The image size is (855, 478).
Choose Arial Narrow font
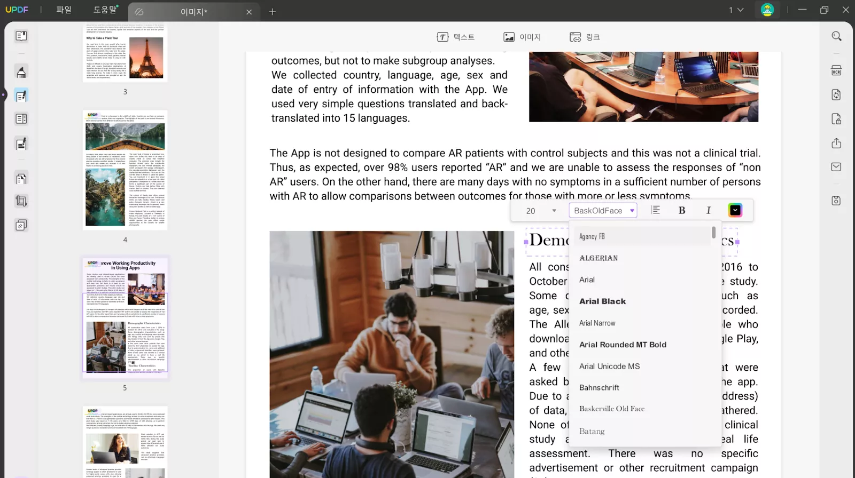642,323
